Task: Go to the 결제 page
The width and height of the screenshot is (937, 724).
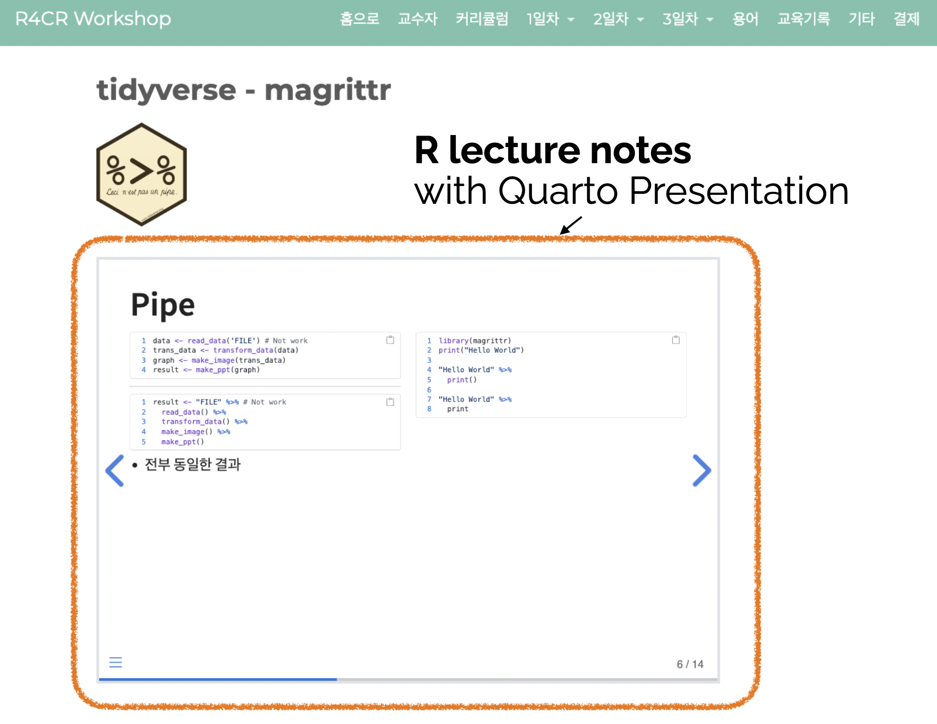Action: pyautogui.click(x=906, y=19)
